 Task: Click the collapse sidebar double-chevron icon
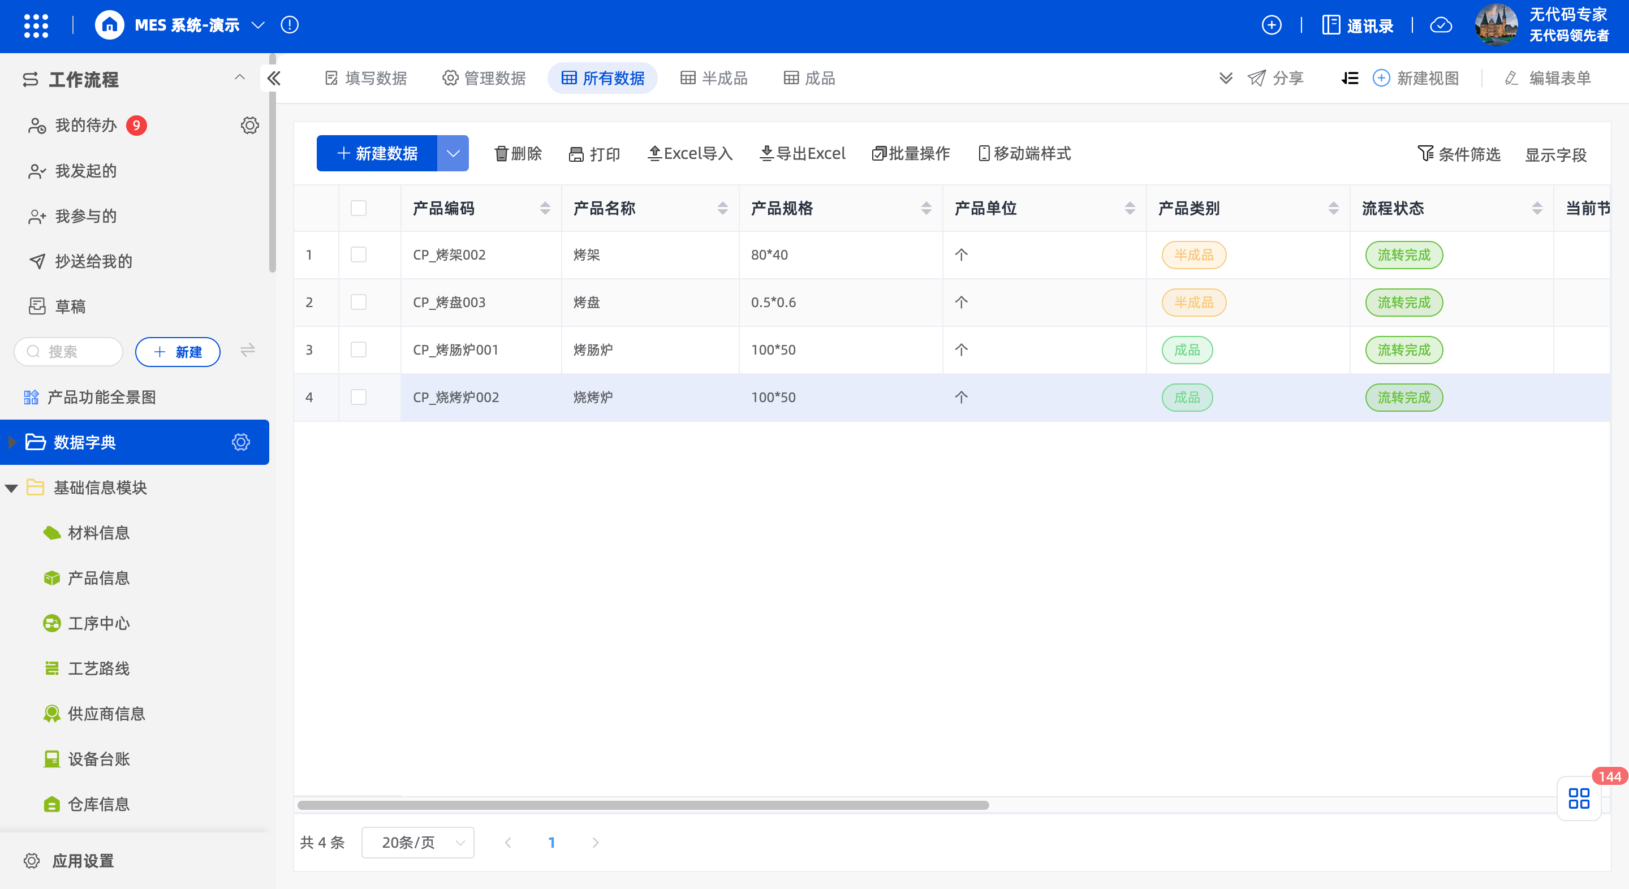tap(274, 79)
